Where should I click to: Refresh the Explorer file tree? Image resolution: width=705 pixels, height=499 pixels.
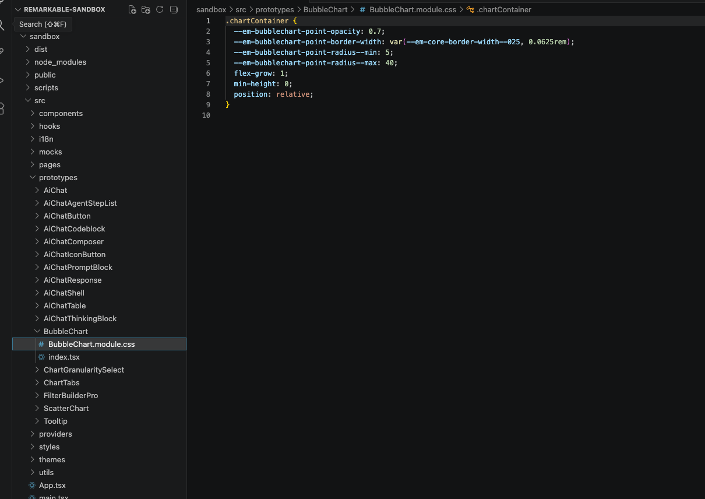pos(160,9)
